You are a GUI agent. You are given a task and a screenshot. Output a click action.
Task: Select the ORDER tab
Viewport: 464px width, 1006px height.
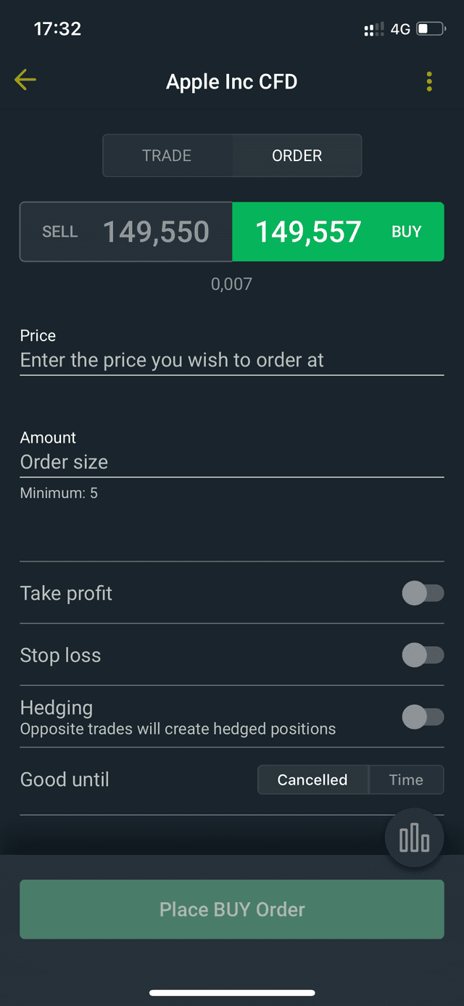click(297, 155)
